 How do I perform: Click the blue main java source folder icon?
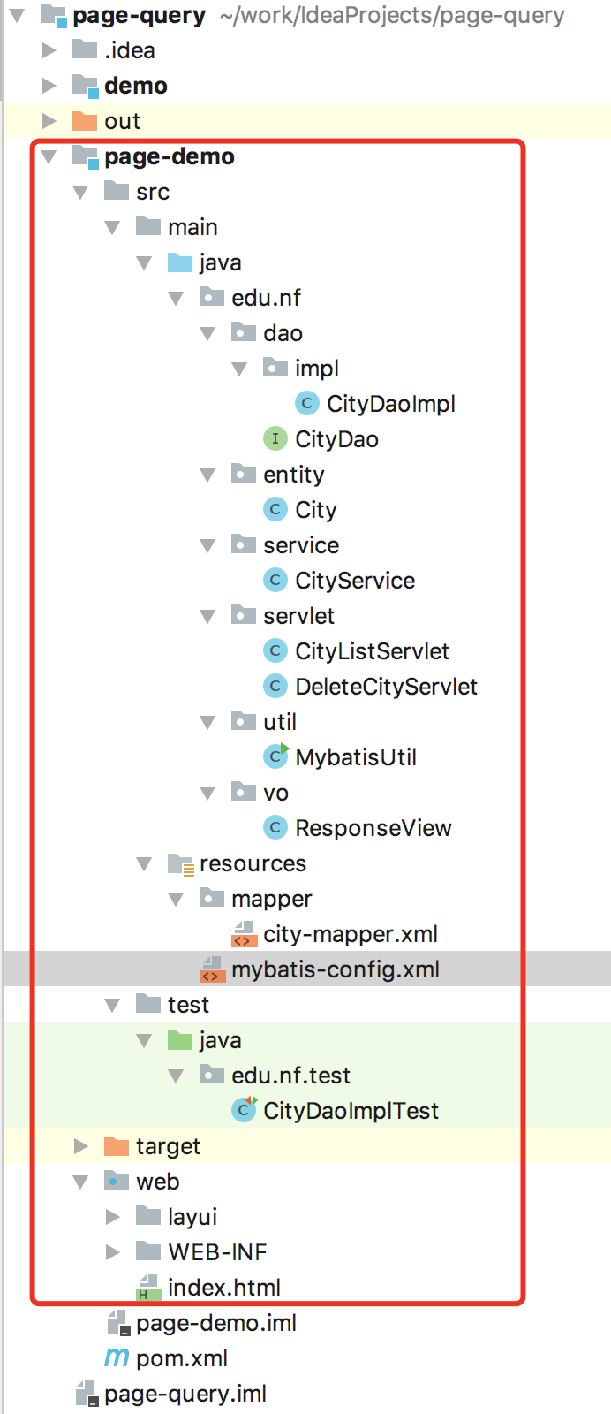click(x=180, y=262)
